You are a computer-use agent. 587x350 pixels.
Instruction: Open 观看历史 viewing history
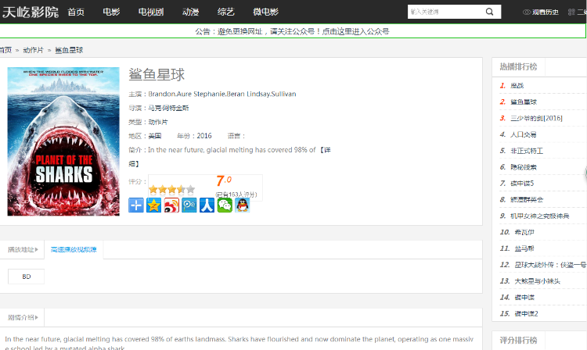point(541,12)
